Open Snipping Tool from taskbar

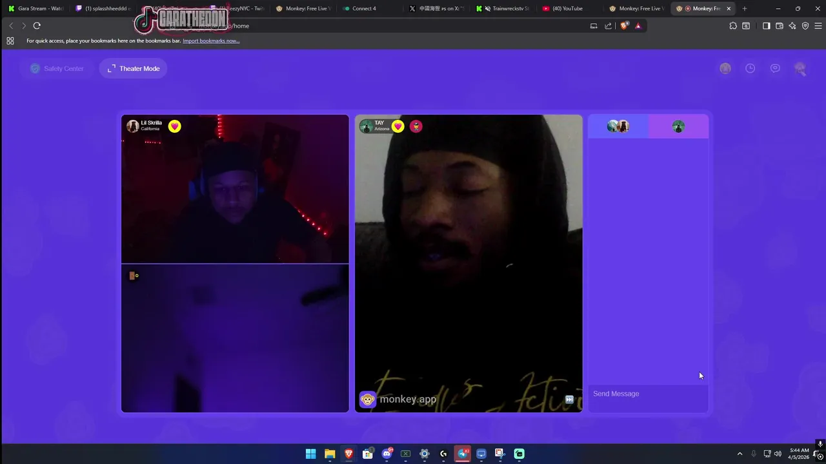point(500,454)
